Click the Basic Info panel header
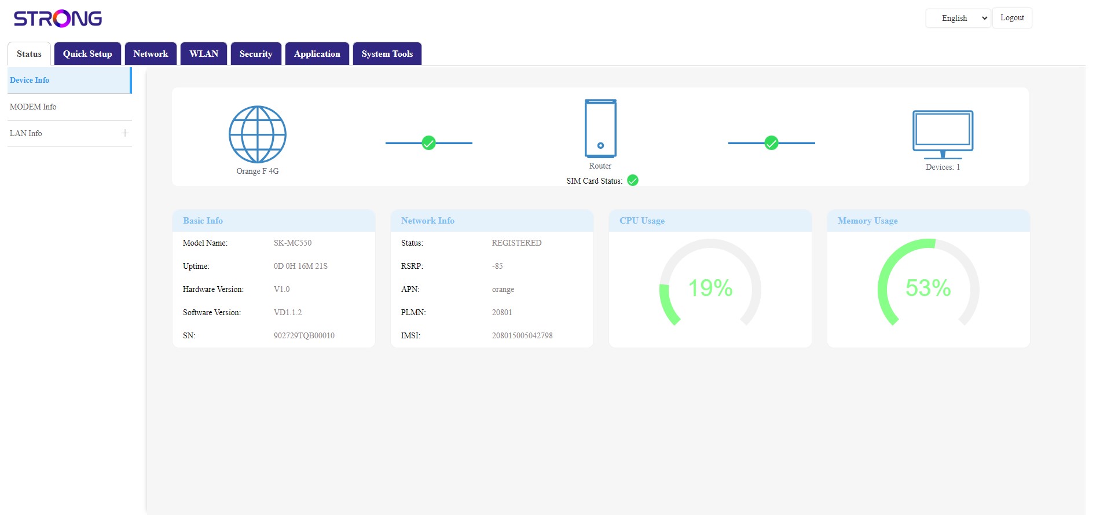1100x515 pixels. click(274, 221)
